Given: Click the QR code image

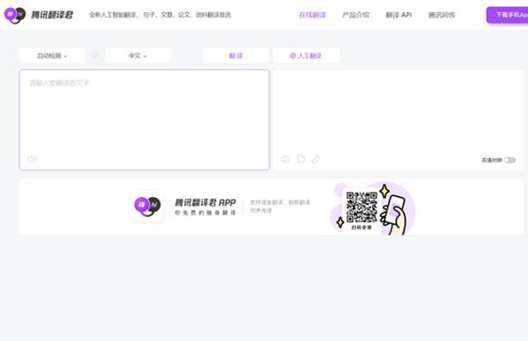Looking at the screenshot, I should tap(362, 207).
